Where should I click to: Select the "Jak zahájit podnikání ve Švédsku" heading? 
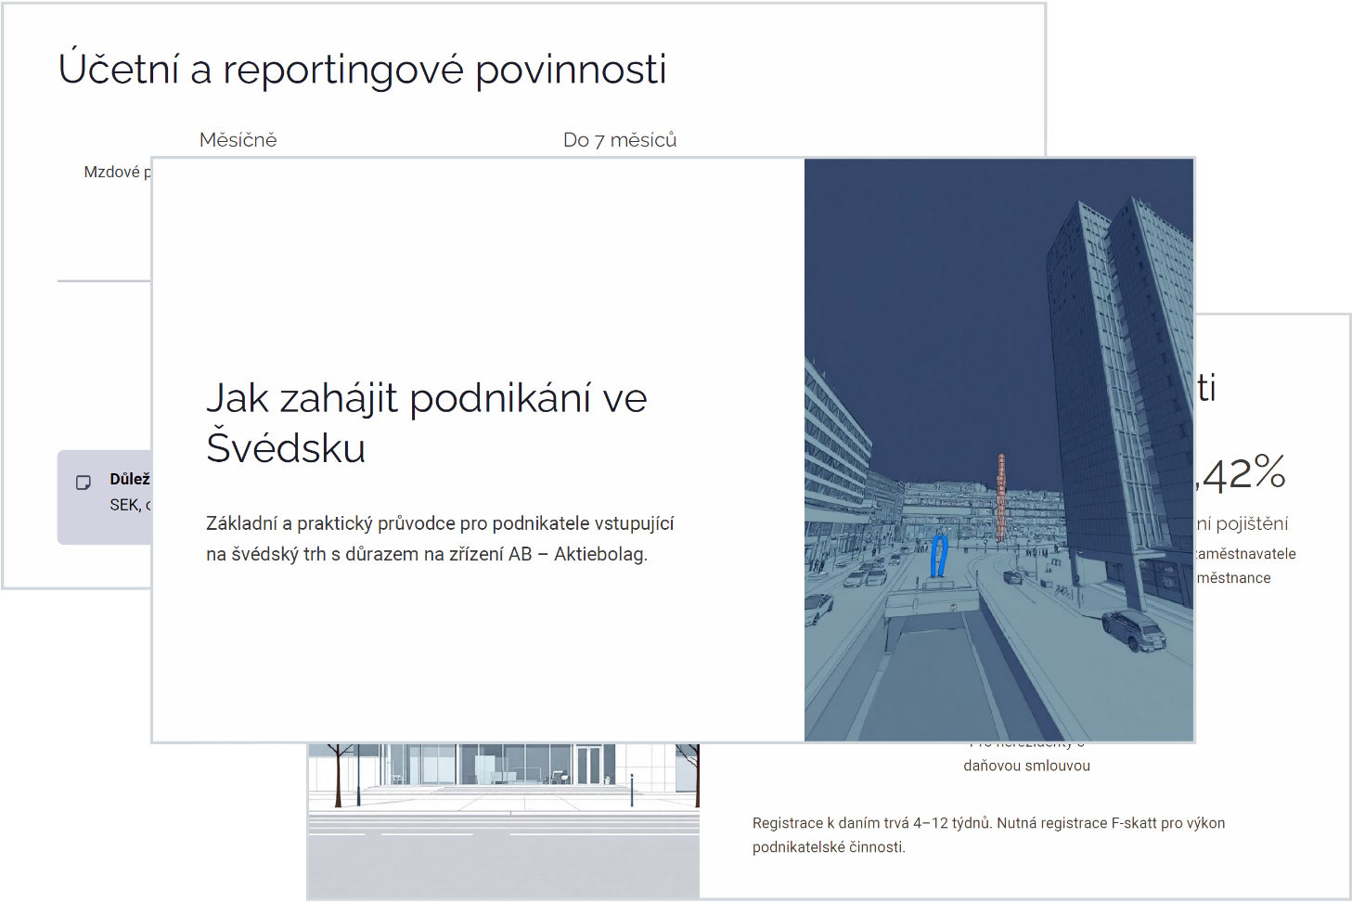pos(426,423)
